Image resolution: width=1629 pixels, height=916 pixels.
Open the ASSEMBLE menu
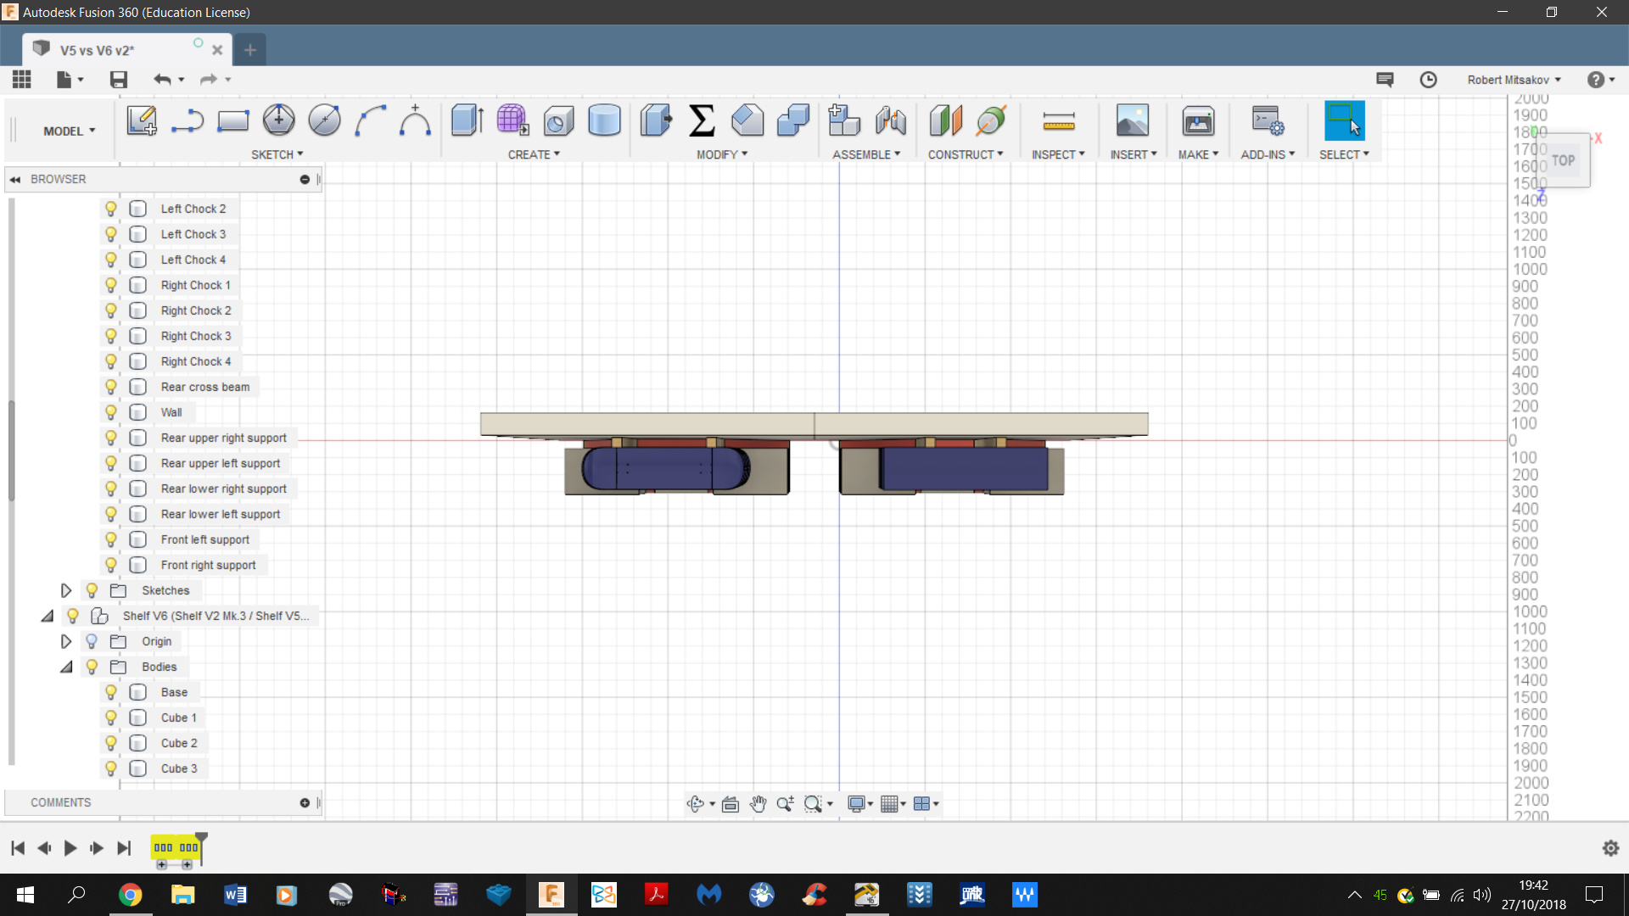tap(866, 154)
